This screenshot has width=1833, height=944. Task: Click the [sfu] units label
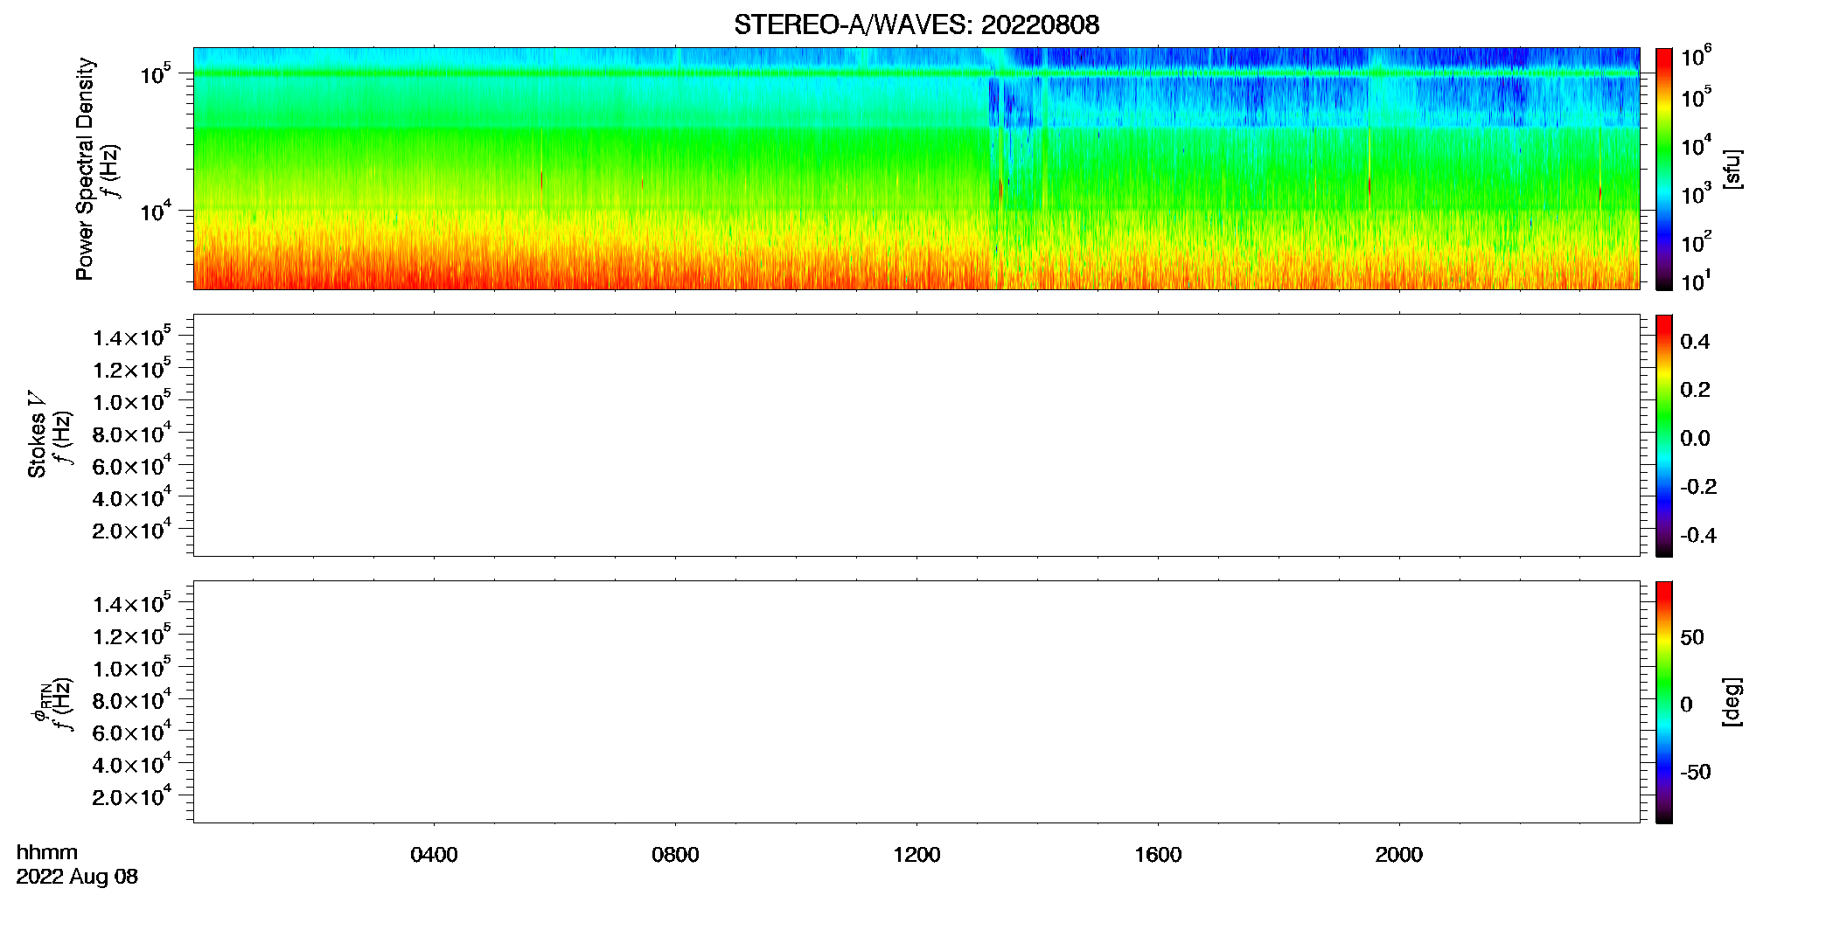1732,169
